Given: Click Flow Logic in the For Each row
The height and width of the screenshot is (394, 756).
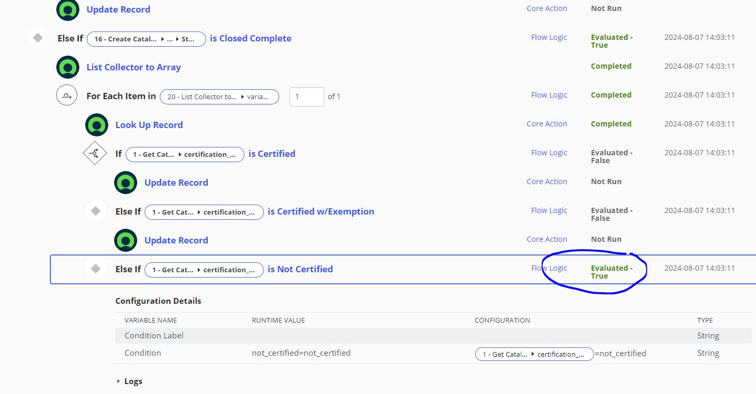Looking at the screenshot, I should point(549,95).
